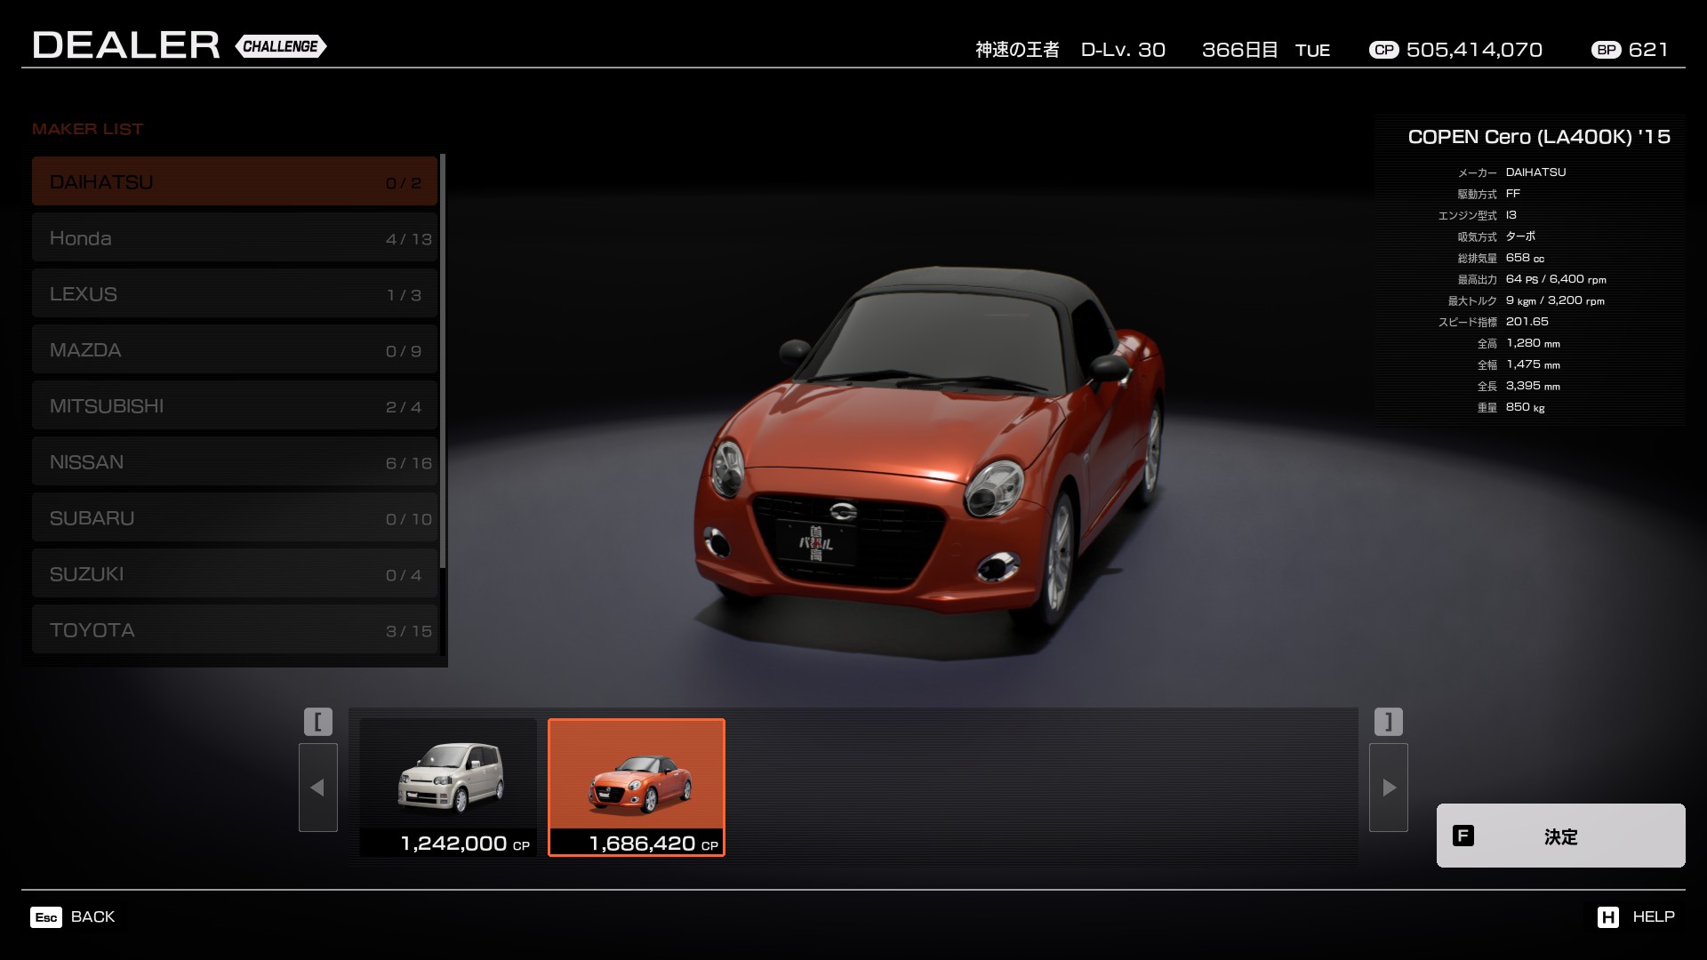The width and height of the screenshot is (1707, 960).
Task: Open the NISSAN maker entry
Action: (x=235, y=462)
